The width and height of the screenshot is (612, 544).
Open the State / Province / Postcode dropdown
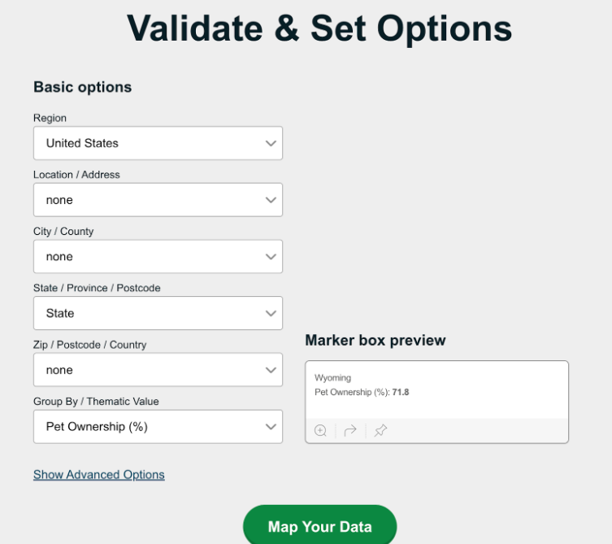coord(158,313)
